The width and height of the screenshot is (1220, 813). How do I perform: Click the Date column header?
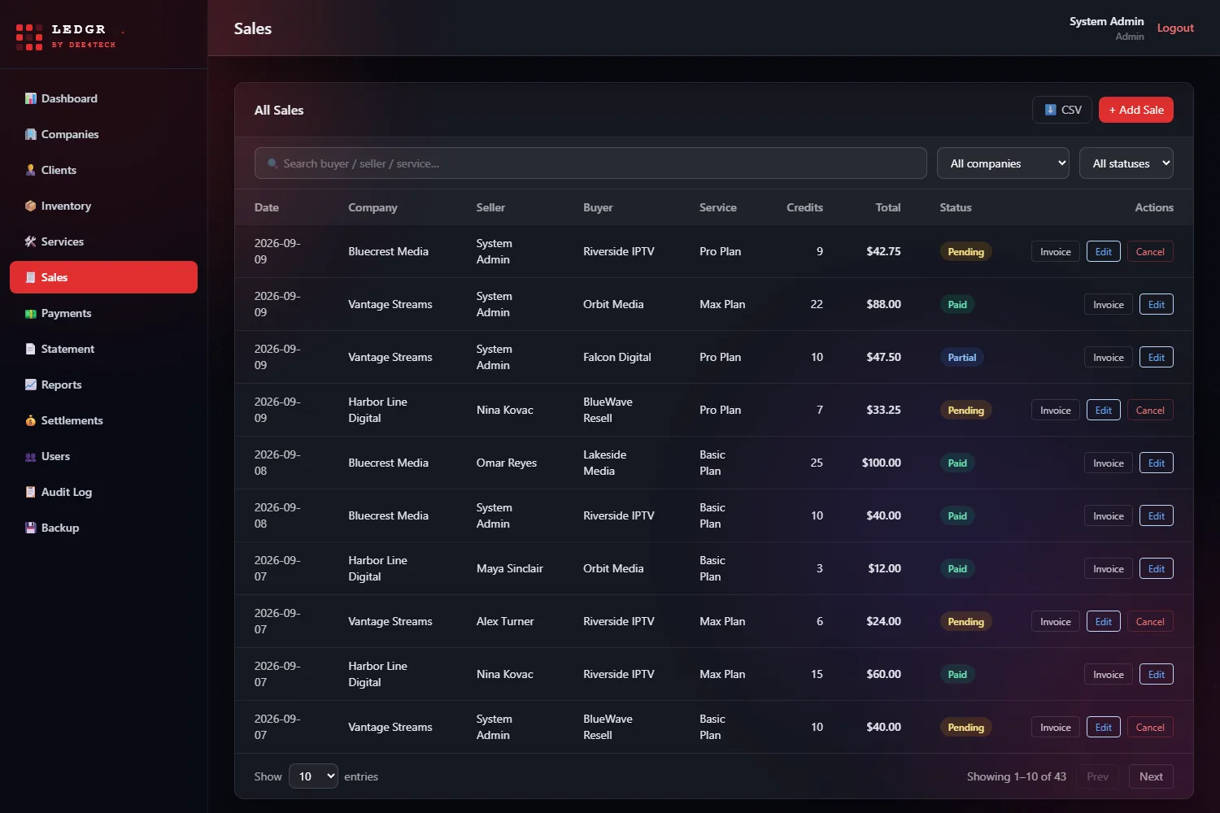tap(266, 207)
